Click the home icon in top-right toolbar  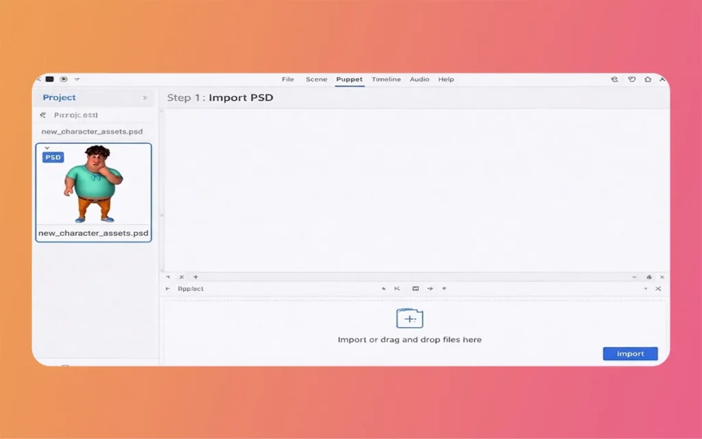648,80
